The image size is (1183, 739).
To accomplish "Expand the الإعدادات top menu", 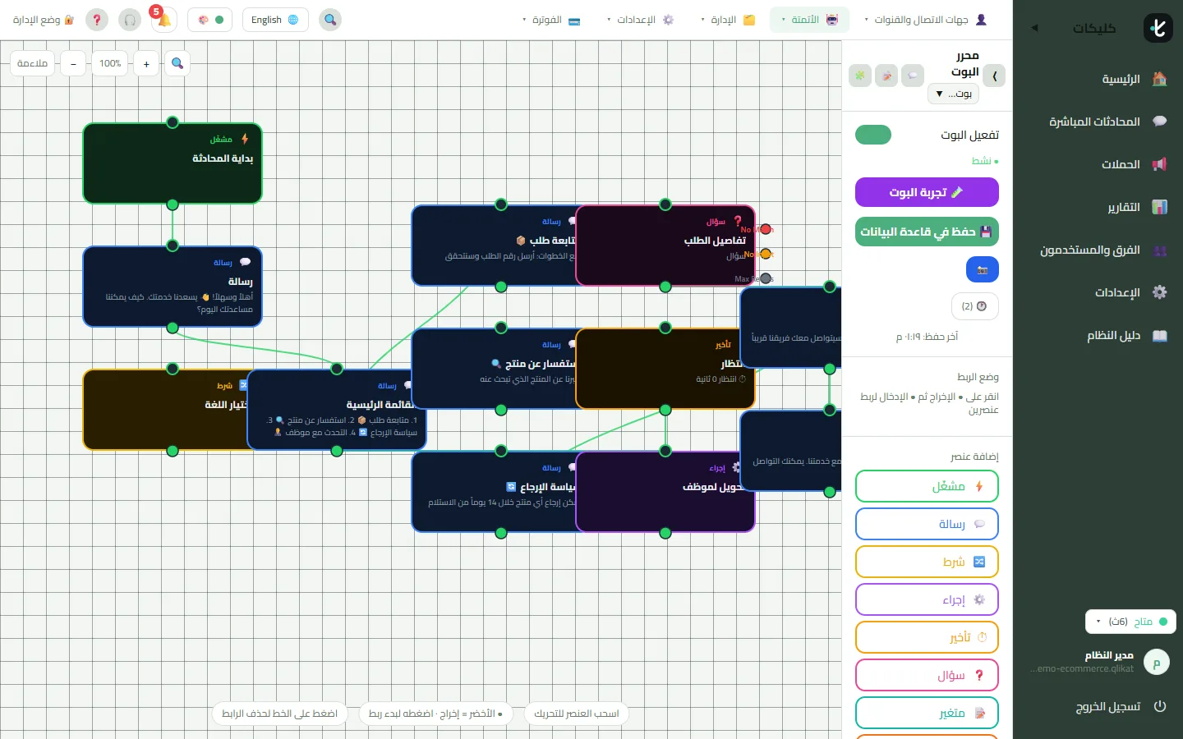I will [640, 20].
